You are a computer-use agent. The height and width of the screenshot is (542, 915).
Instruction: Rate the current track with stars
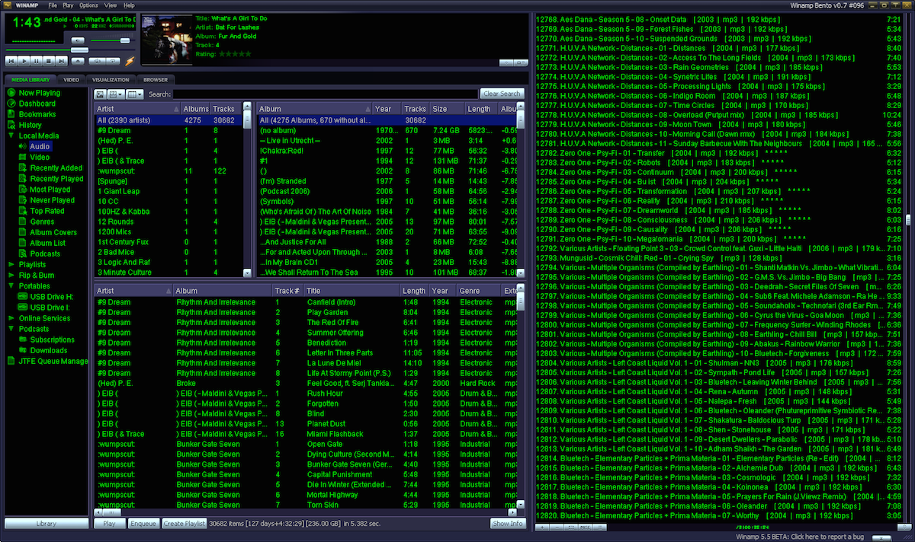(235, 53)
